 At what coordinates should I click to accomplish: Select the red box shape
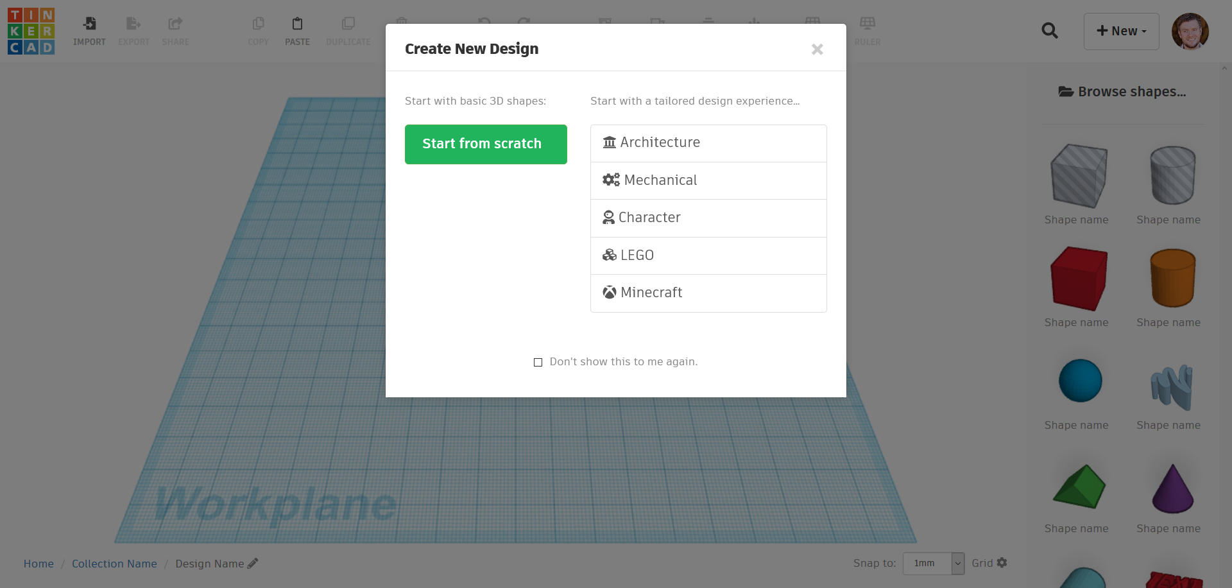tap(1078, 279)
